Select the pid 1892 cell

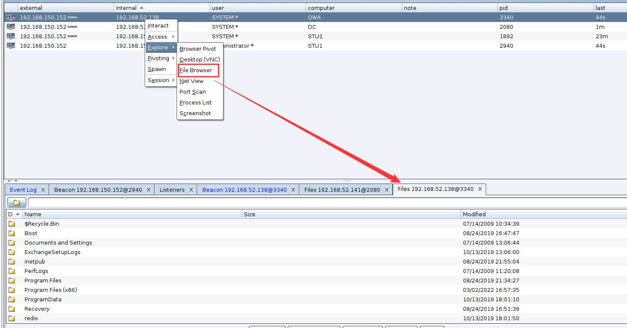[x=545, y=36]
